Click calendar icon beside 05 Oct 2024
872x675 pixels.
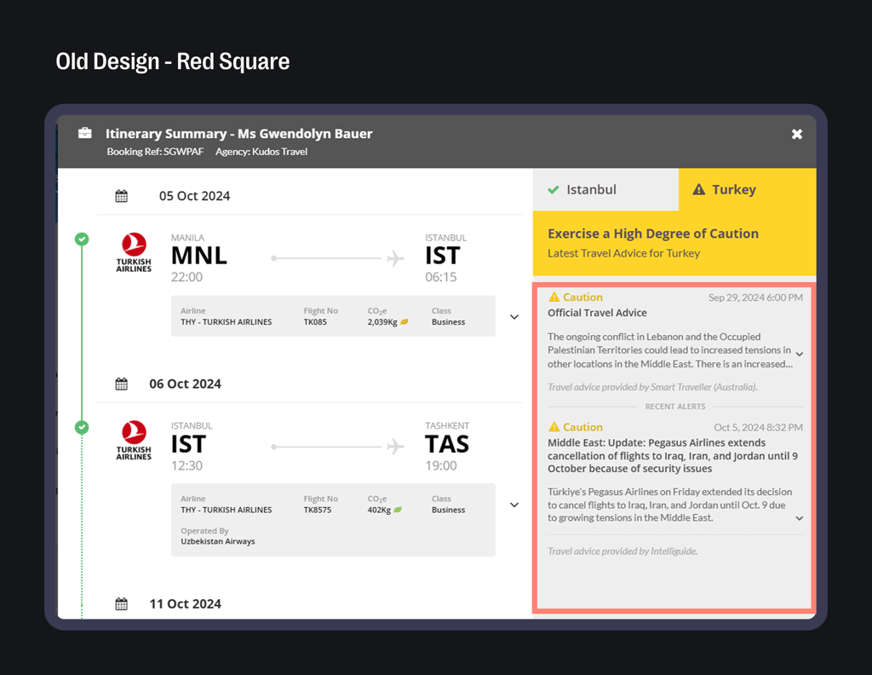click(122, 196)
